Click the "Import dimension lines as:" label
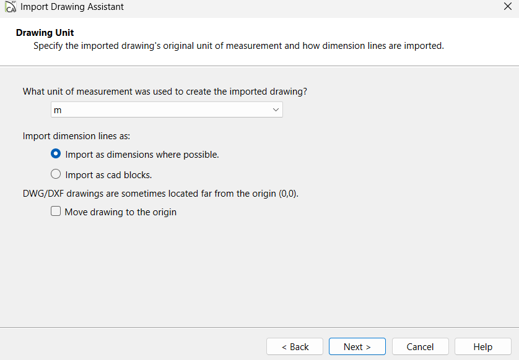 [x=76, y=136]
